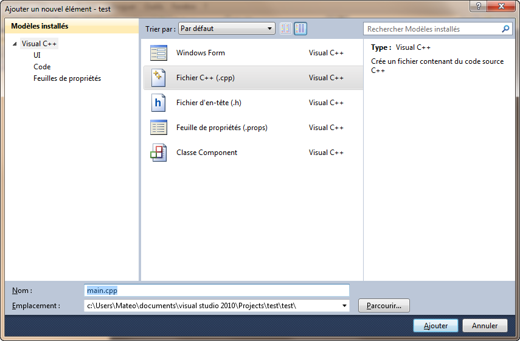Click the Rechercher Modèles installés search box
Viewport: 520px width, 341px height.
pyautogui.click(x=432, y=29)
